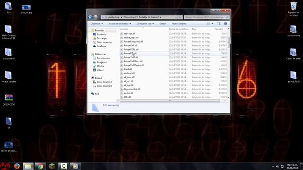Open the Incluir en biblioteca dropdown
The width and height of the screenshot is (303, 170).
point(119,24)
